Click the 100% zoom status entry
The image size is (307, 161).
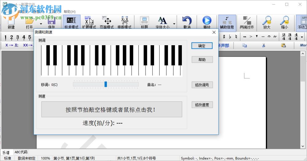[45, 158]
